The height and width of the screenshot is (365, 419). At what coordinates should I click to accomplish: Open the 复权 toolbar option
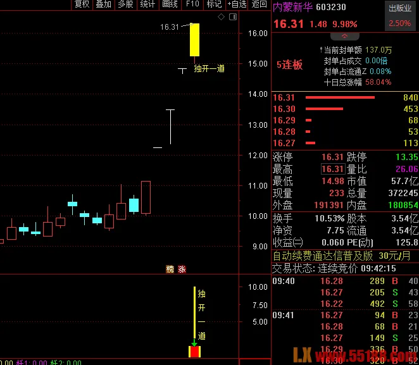pyautogui.click(x=82, y=4)
